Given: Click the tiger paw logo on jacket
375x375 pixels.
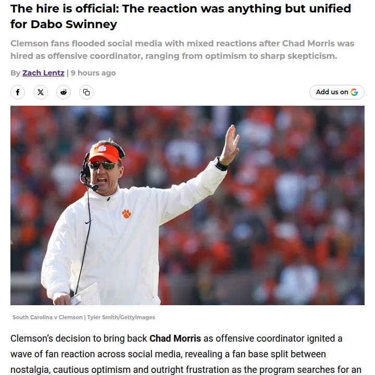Looking at the screenshot, I should [127, 214].
